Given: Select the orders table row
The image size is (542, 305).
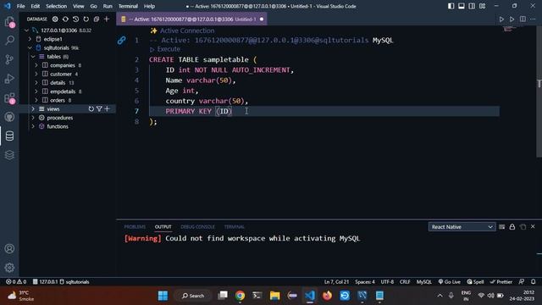Looking at the screenshot, I should click(x=68, y=100).
